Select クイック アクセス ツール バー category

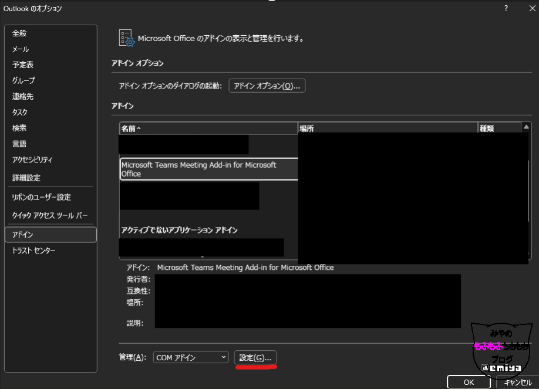50,215
